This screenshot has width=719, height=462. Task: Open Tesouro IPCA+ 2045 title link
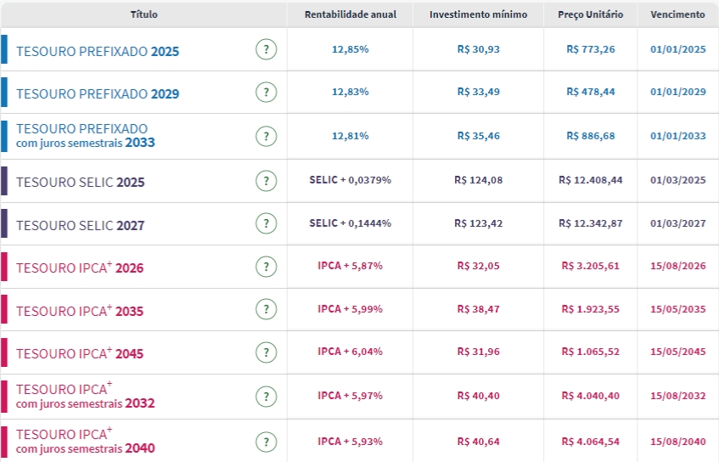pyautogui.click(x=80, y=353)
